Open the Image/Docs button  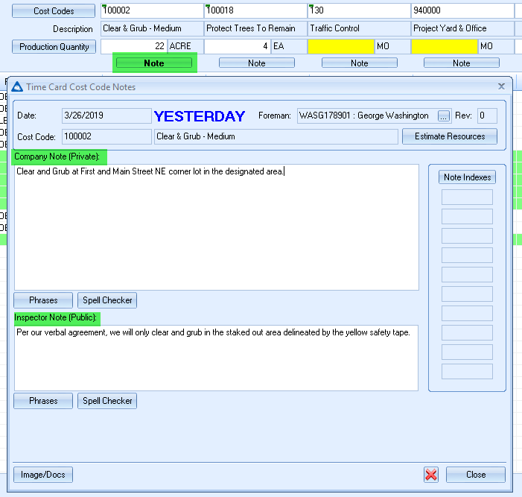pyautogui.click(x=43, y=475)
